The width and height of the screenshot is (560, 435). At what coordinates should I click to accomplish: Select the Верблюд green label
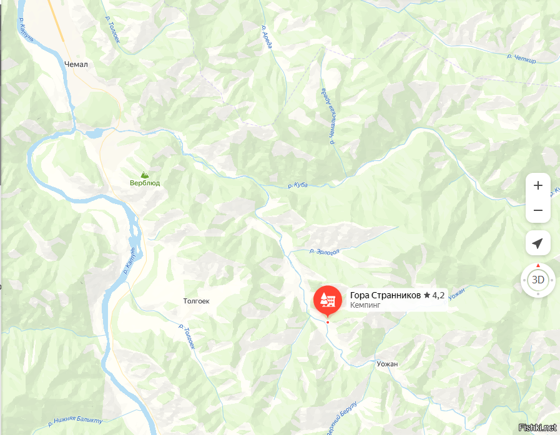[145, 183]
